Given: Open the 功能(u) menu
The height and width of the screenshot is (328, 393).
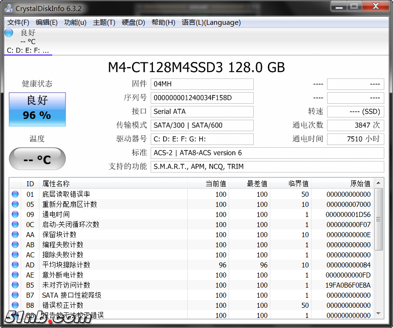Looking at the screenshot, I should coord(75,22).
